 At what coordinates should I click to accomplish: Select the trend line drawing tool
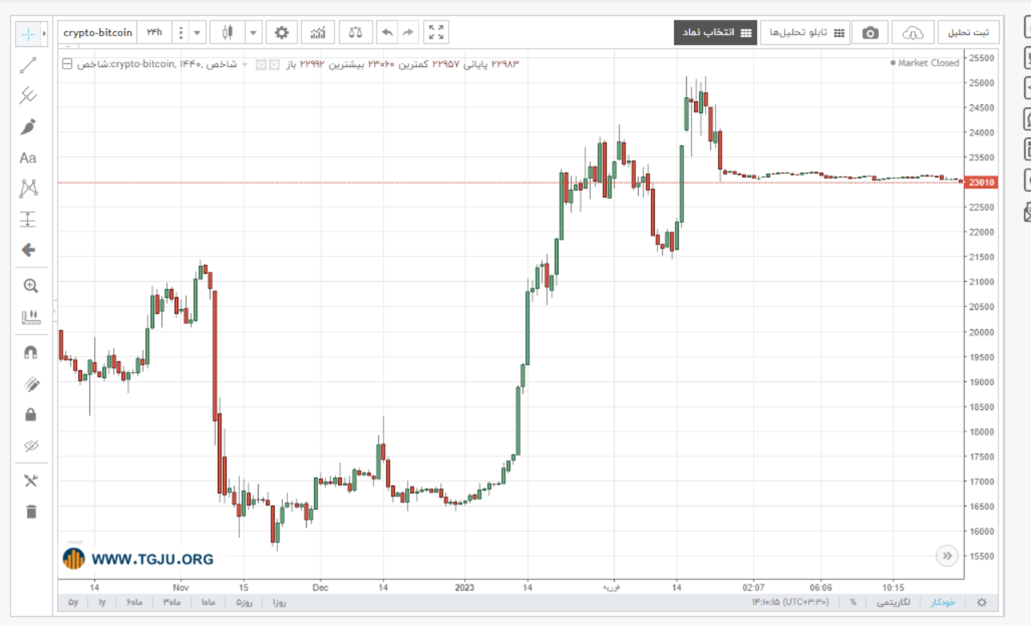[28, 65]
